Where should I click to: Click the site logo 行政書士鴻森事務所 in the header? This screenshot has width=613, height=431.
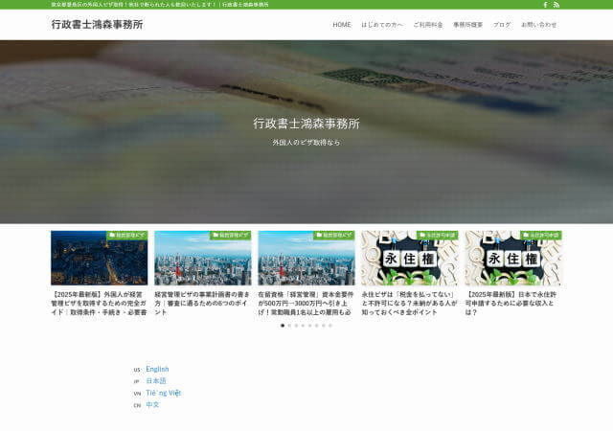(x=97, y=24)
